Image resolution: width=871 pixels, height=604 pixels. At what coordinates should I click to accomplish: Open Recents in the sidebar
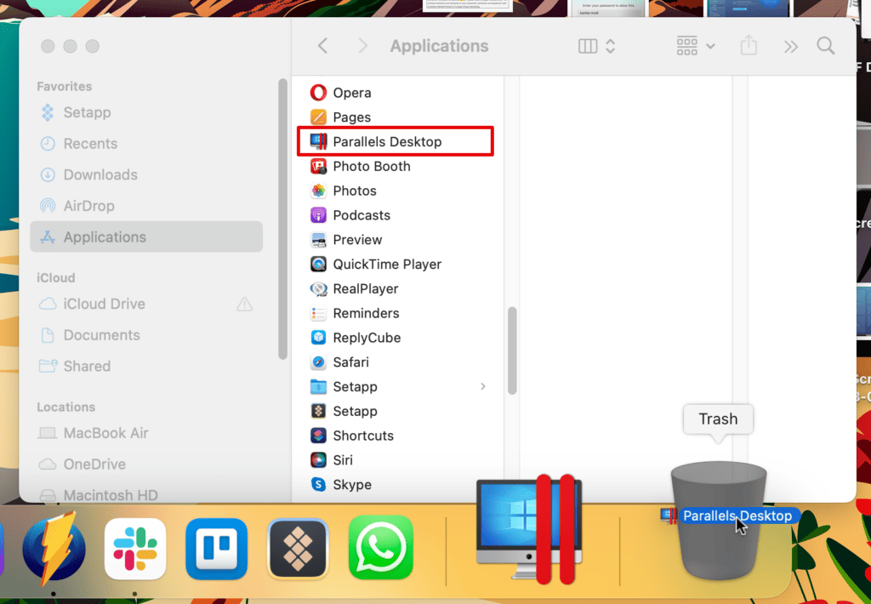click(x=146, y=144)
